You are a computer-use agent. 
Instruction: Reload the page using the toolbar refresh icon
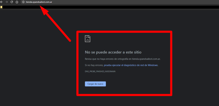[x=12, y=2]
